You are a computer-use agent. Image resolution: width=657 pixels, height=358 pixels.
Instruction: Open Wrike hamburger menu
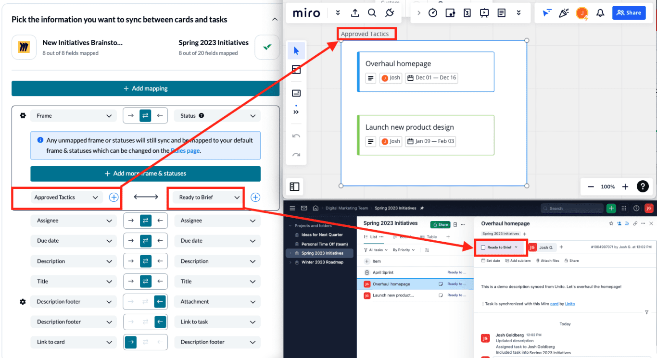[292, 208]
